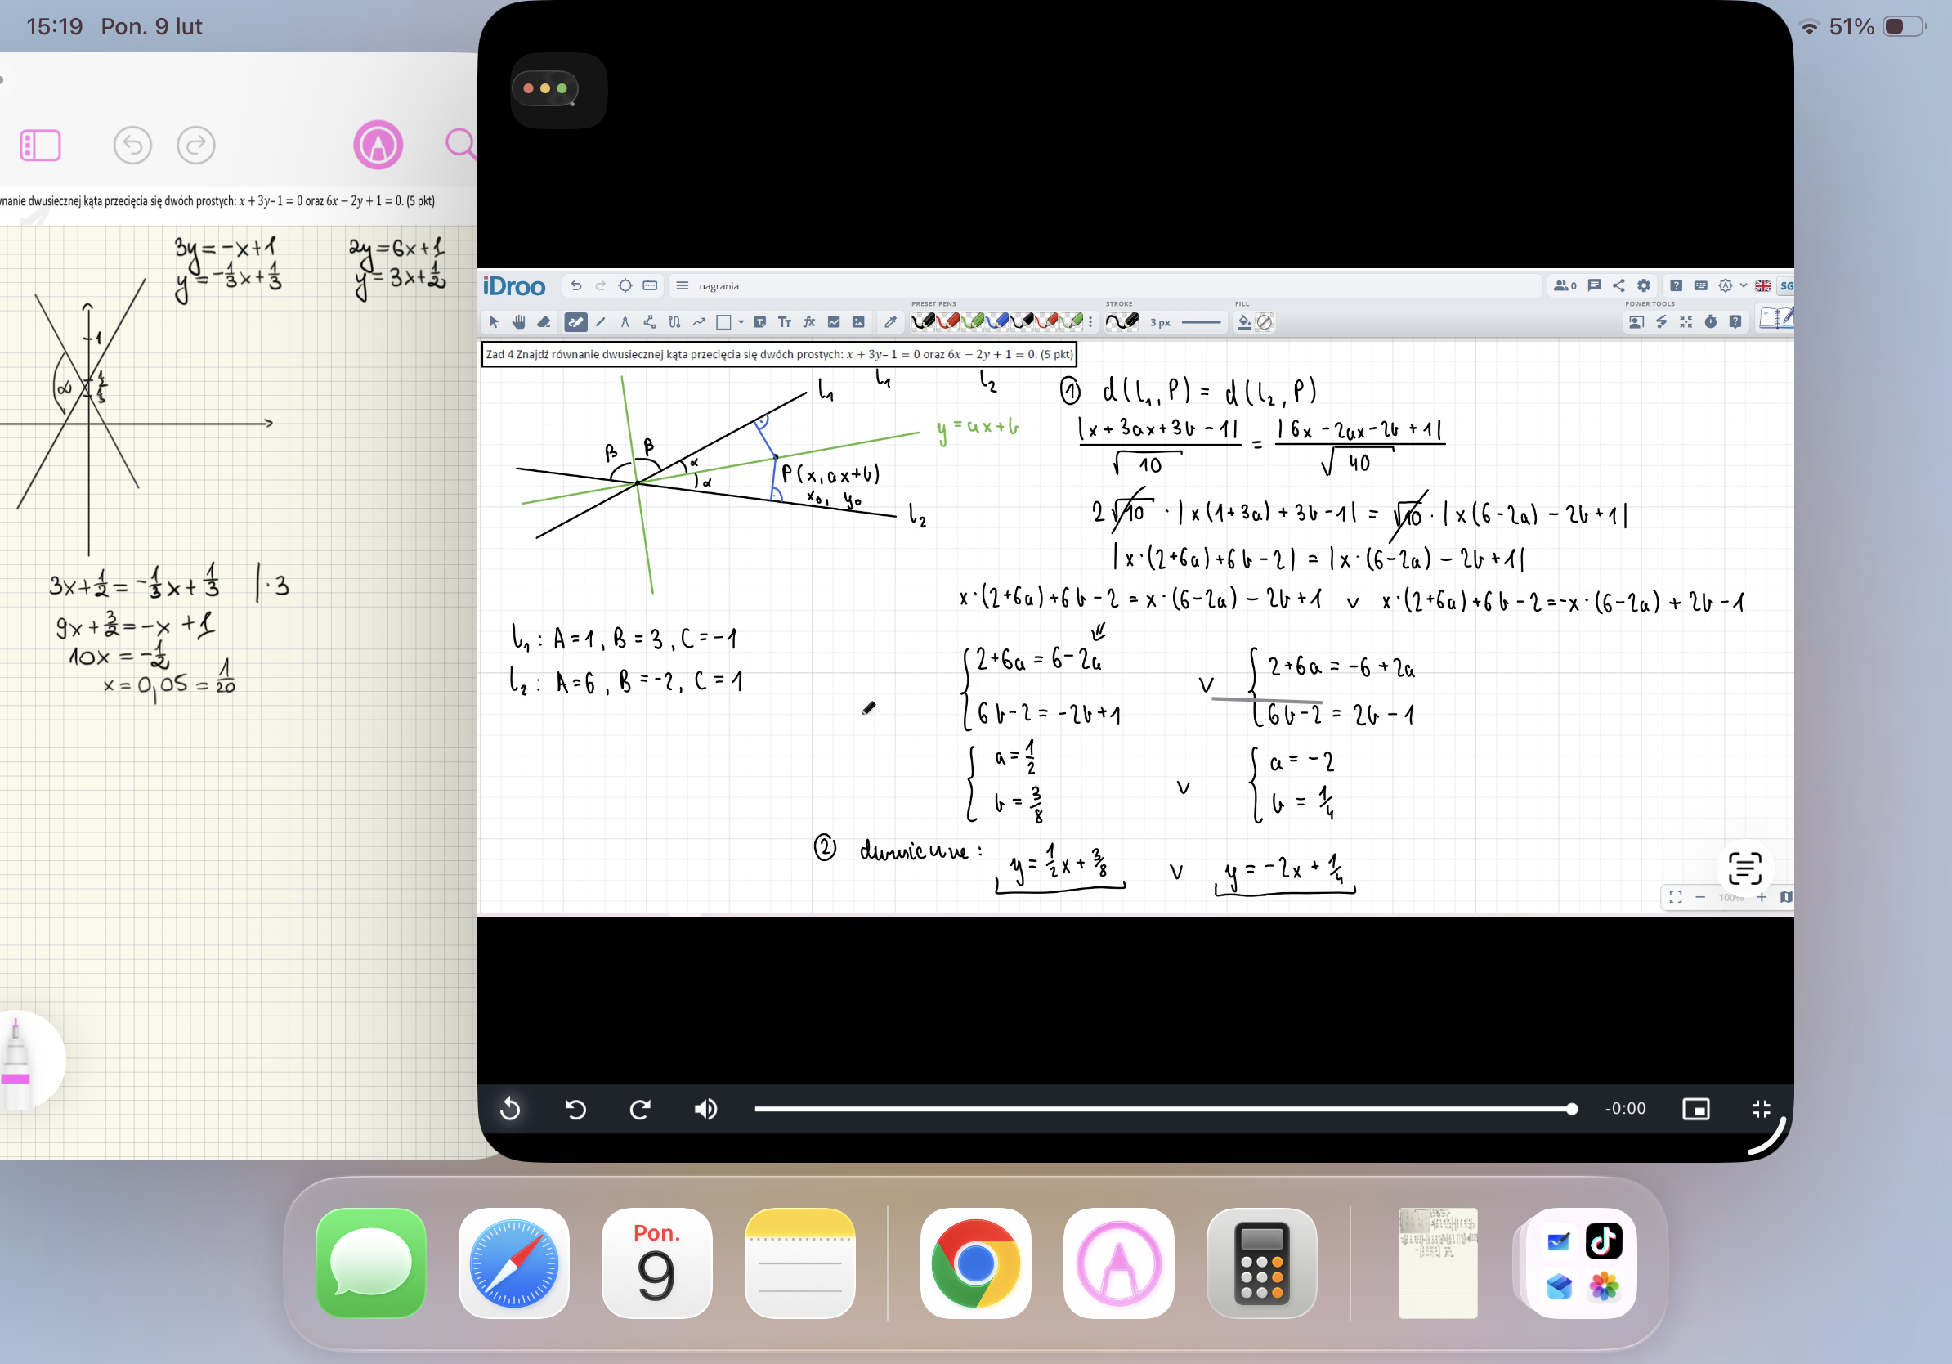Open the three-dot multitasking menu
The height and width of the screenshot is (1364, 1952).
(546, 88)
